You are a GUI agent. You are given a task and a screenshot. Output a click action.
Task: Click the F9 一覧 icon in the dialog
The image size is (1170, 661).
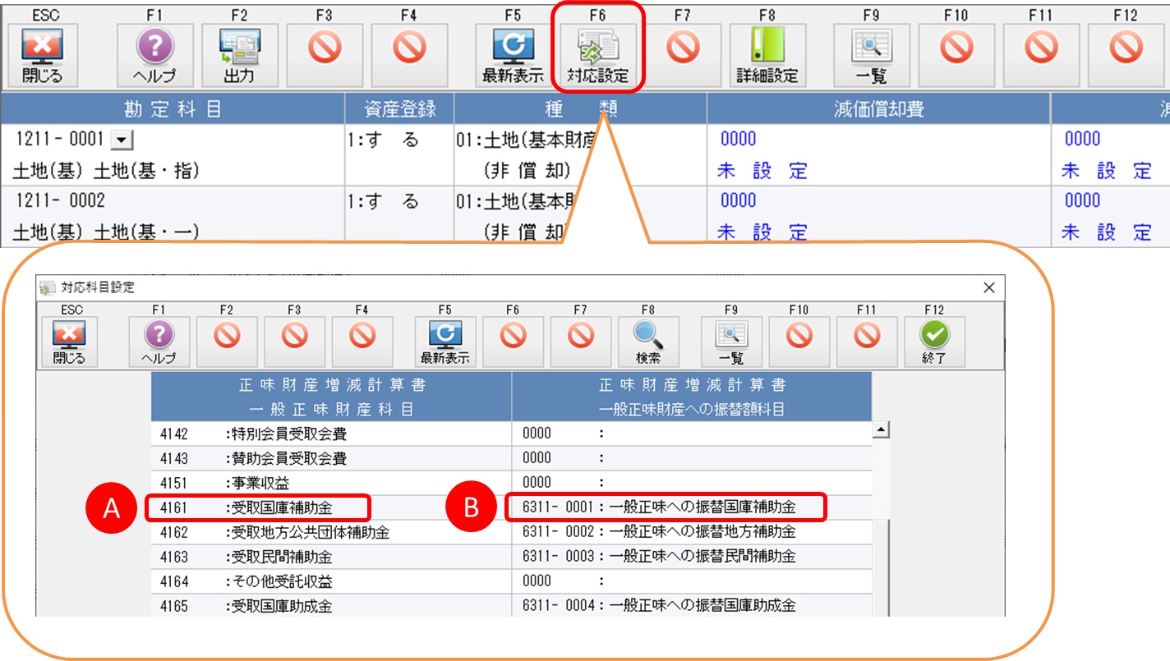pos(730,342)
